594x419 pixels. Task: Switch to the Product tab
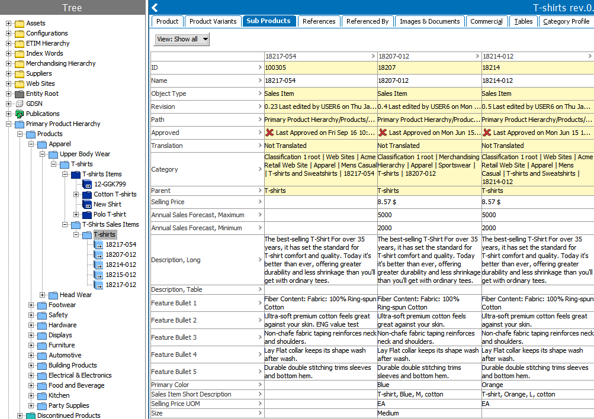point(167,21)
